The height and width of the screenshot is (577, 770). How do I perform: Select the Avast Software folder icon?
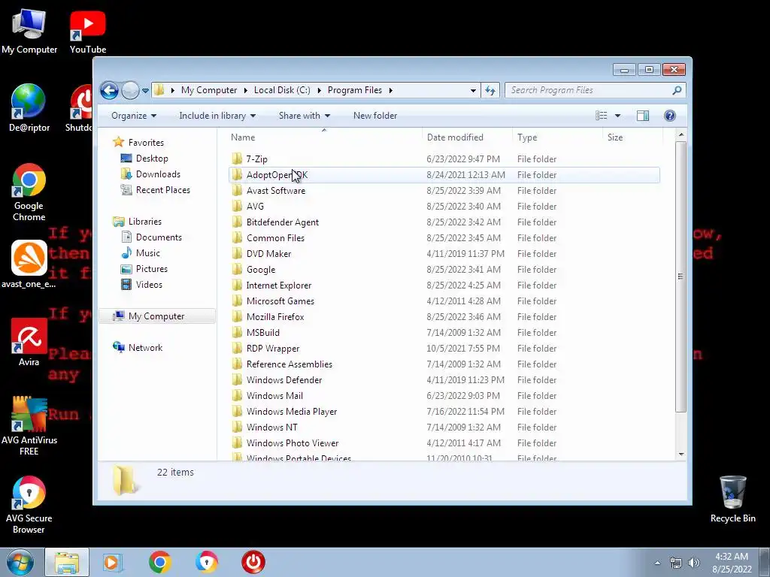237,190
